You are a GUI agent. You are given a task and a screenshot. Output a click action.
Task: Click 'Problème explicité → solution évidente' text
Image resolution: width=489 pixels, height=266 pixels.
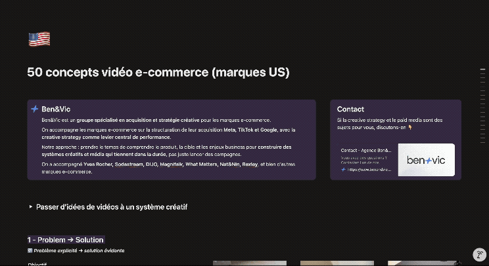[79, 250]
